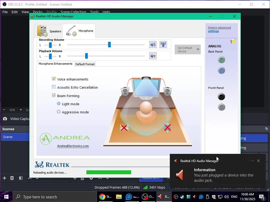Toggle the playback volume mute button

pyautogui.click(x=153, y=56)
